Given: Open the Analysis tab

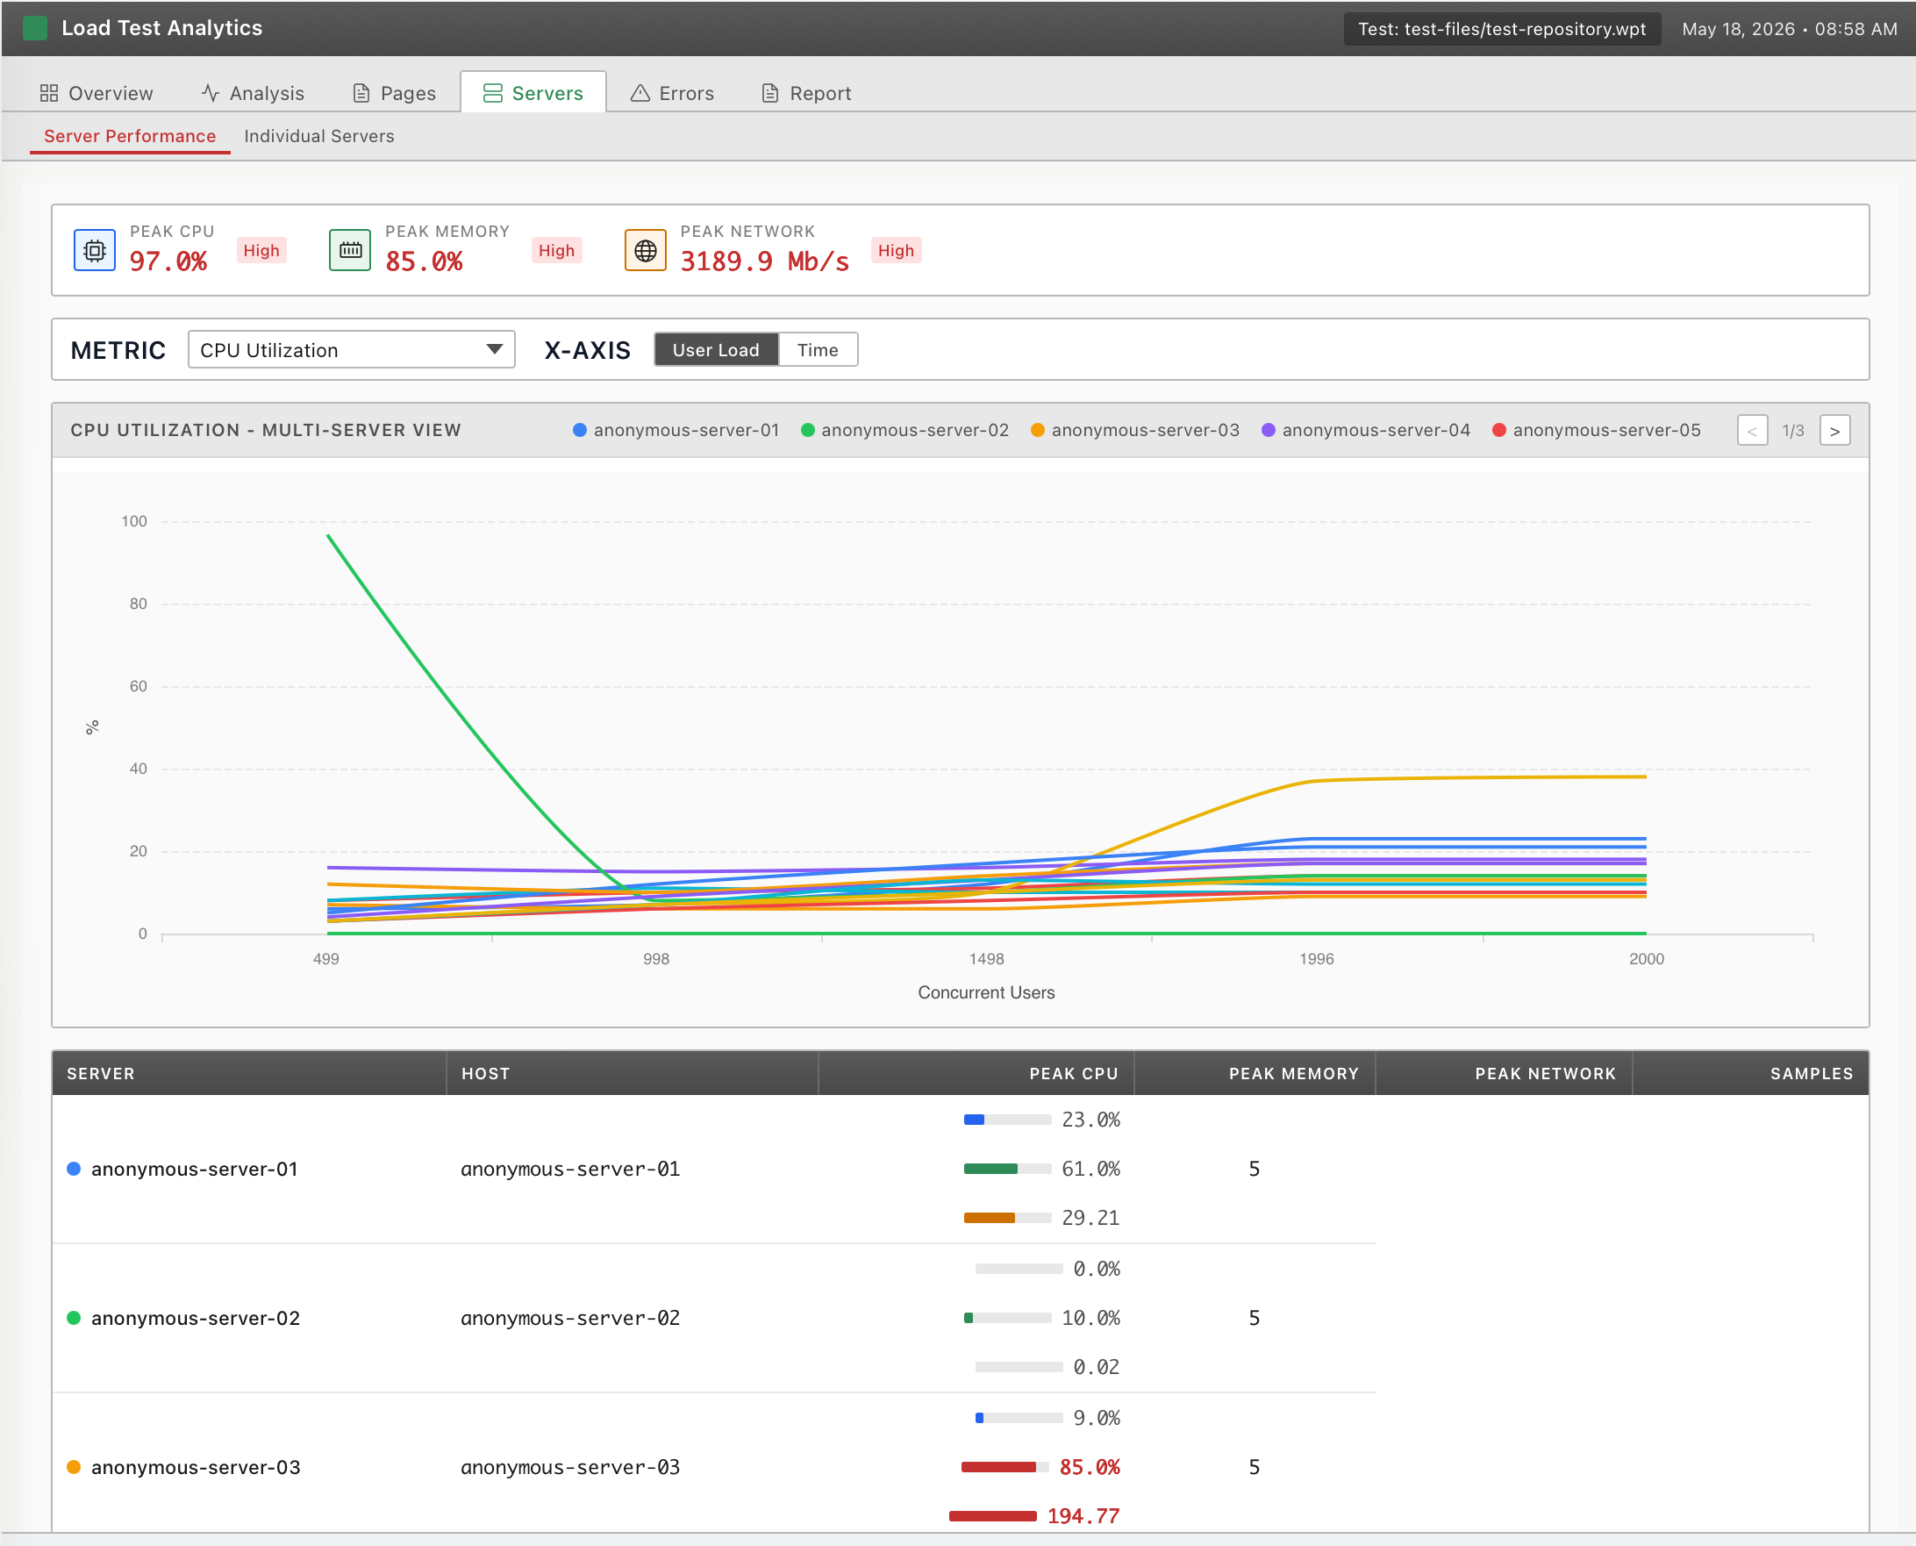Looking at the screenshot, I should coord(253,94).
